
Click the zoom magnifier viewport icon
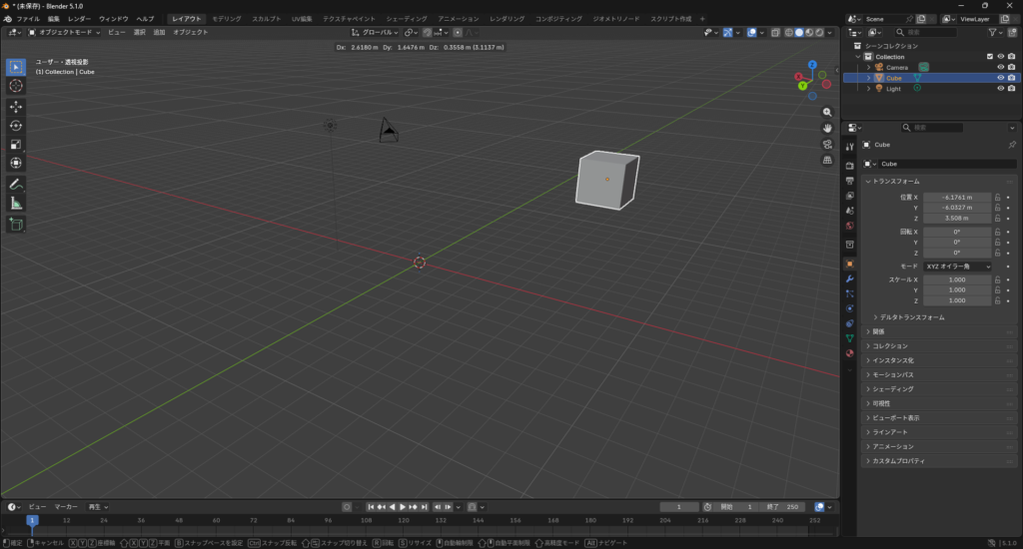point(827,112)
